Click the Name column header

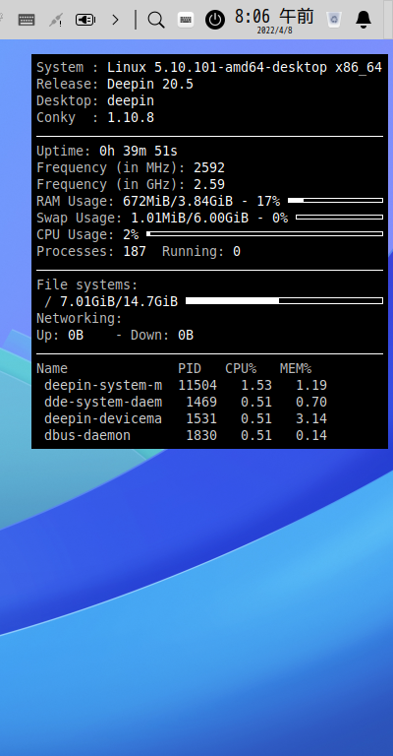(52, 368)
